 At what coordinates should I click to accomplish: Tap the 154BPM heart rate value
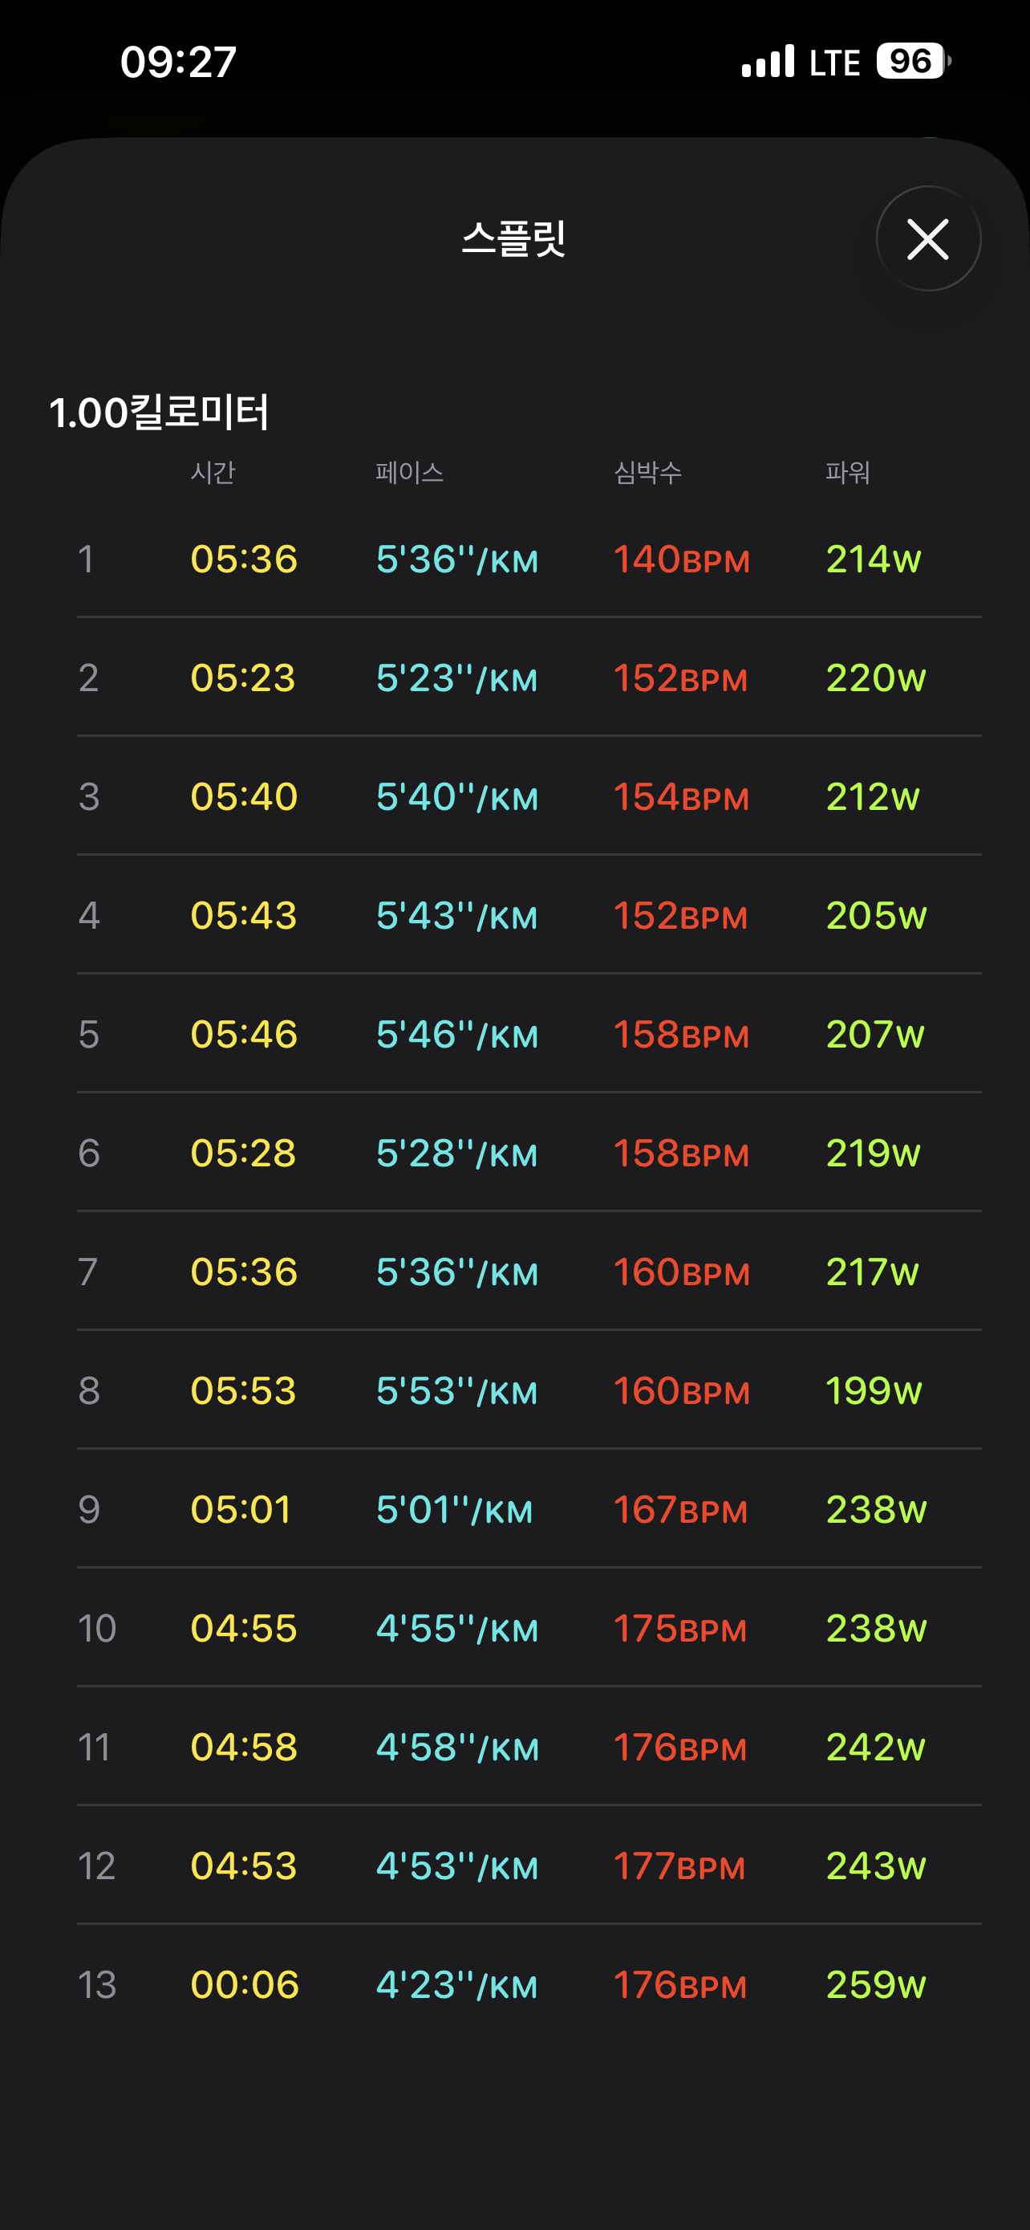point(680,796)
